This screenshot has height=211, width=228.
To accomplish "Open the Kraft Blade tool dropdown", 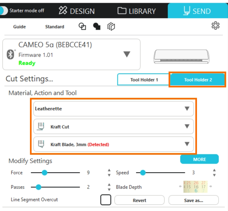I will 187,144.
